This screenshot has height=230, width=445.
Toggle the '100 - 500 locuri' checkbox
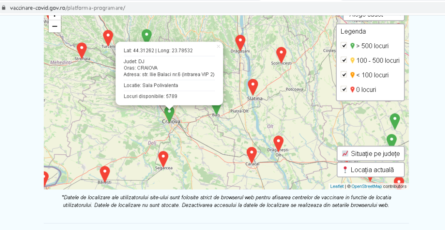pyautogui.click(x=344, y=60)
